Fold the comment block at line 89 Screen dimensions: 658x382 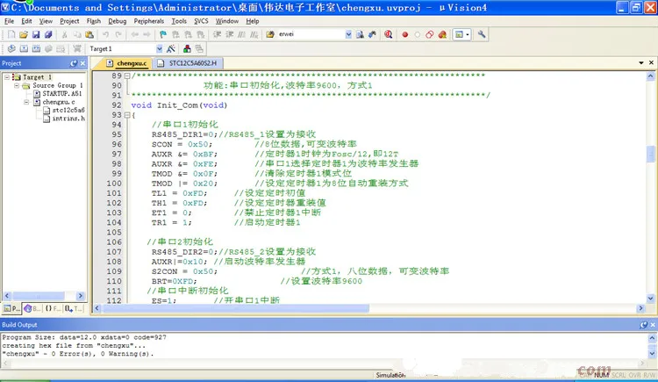(x=126, y=76)
